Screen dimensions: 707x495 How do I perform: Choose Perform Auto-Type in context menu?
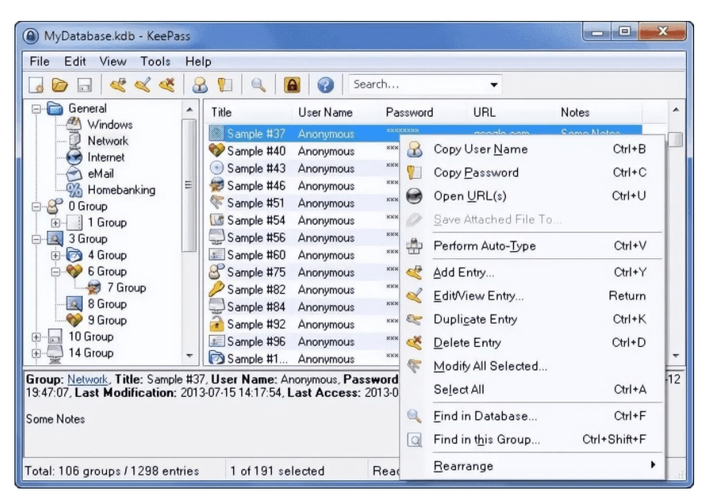[x=532, y=246]
